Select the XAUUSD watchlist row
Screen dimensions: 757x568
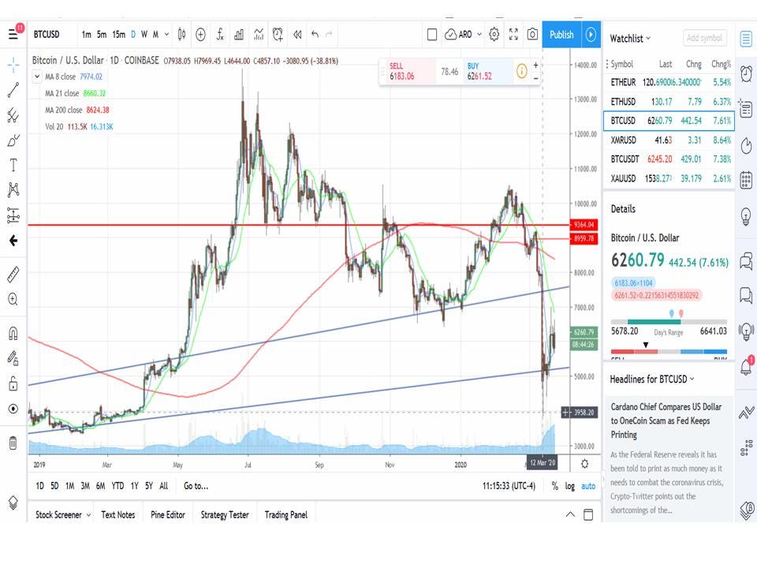click(669, 178)
